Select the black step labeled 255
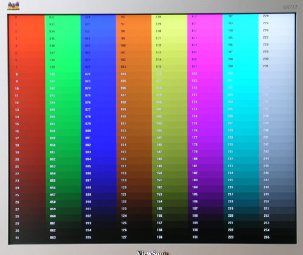 [278, 237]
